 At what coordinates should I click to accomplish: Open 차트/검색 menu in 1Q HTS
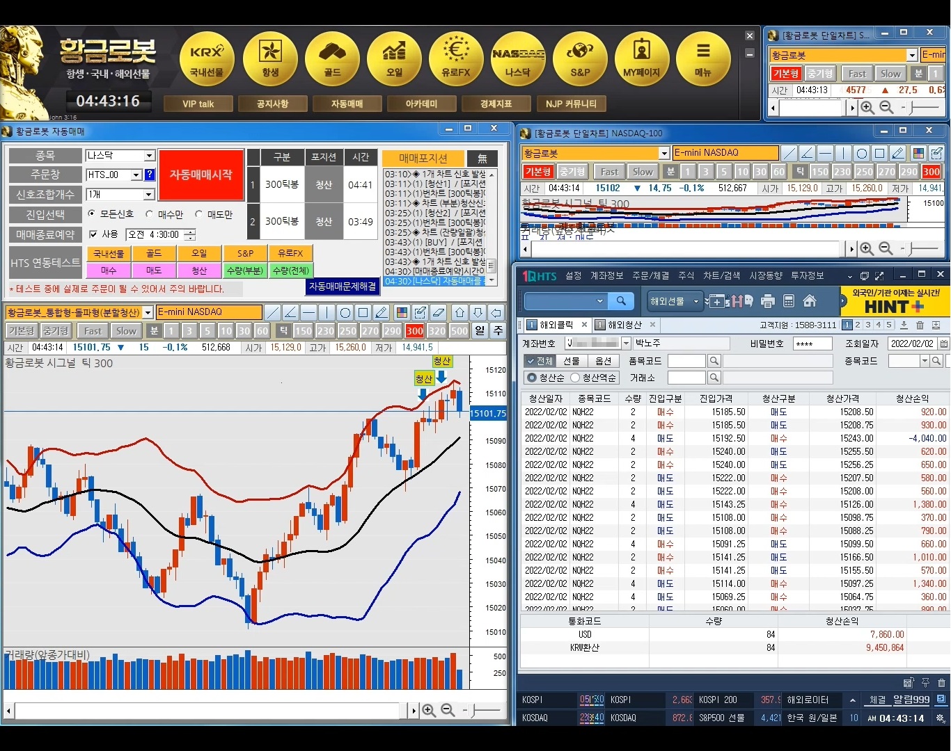(722, 276)
